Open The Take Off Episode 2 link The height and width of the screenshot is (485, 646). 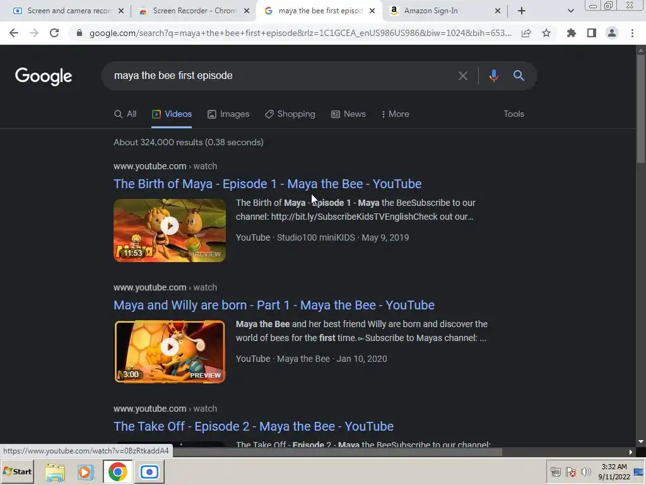click(254, 426)
